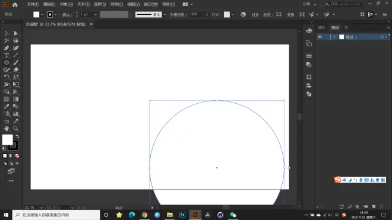
Task: Activate the Zoom tool
Action: [x=16, y=128]
